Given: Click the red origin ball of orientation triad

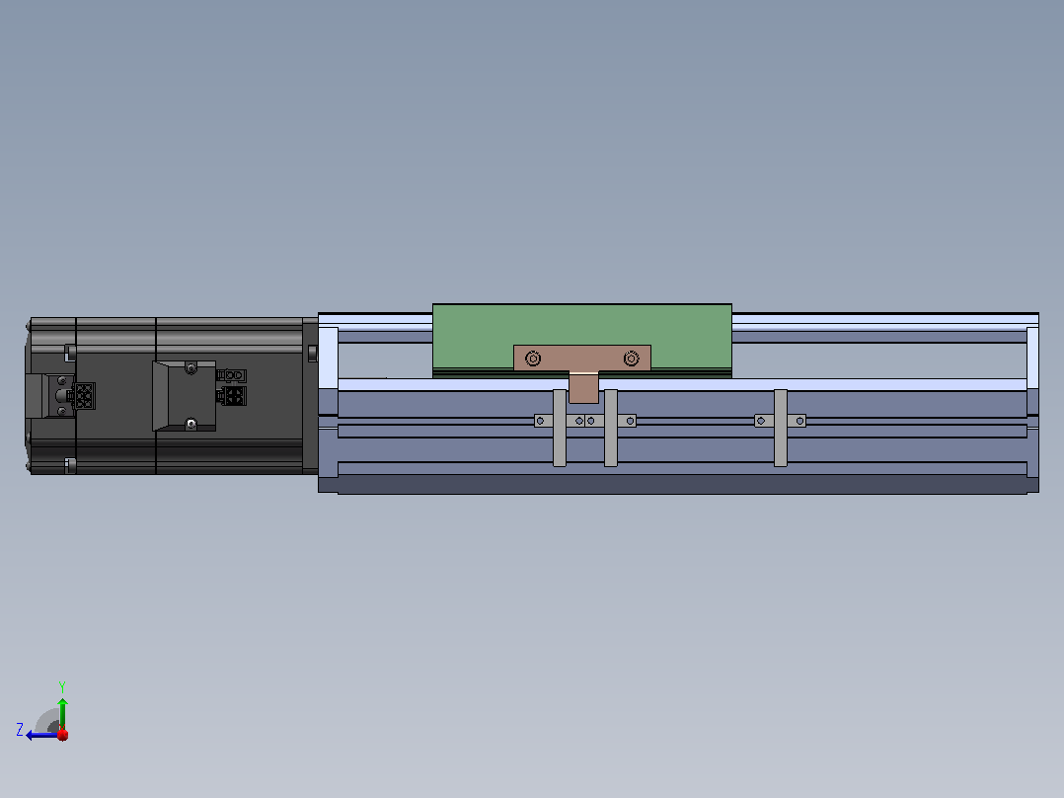Looking at the screenshot, I should (x=63, y=735).
